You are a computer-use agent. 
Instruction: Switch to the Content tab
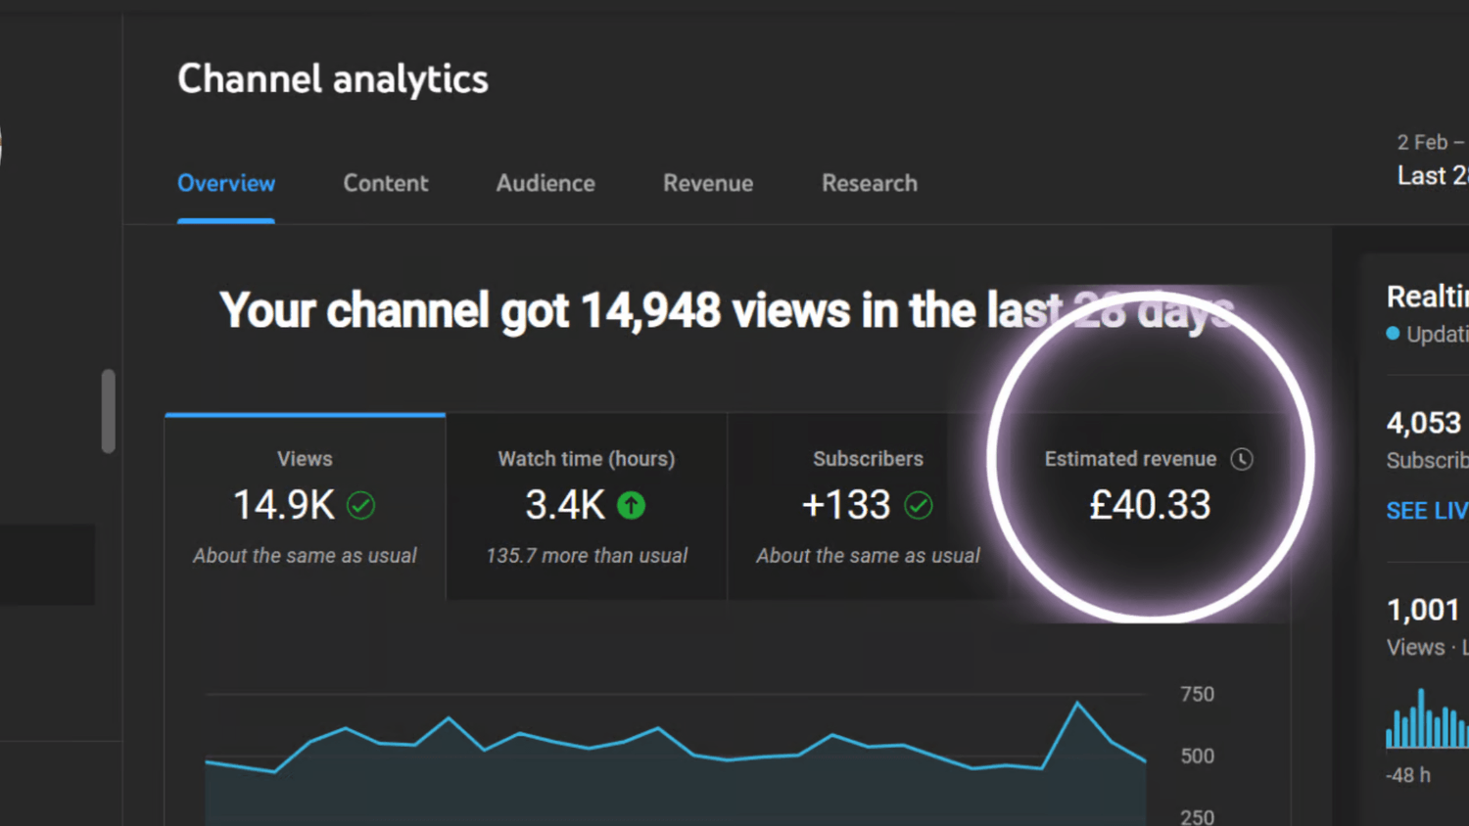386,183
